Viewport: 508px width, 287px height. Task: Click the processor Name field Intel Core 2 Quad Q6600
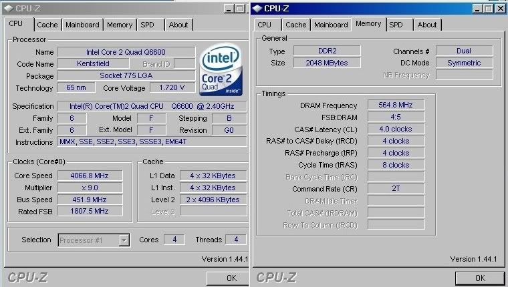126,52
